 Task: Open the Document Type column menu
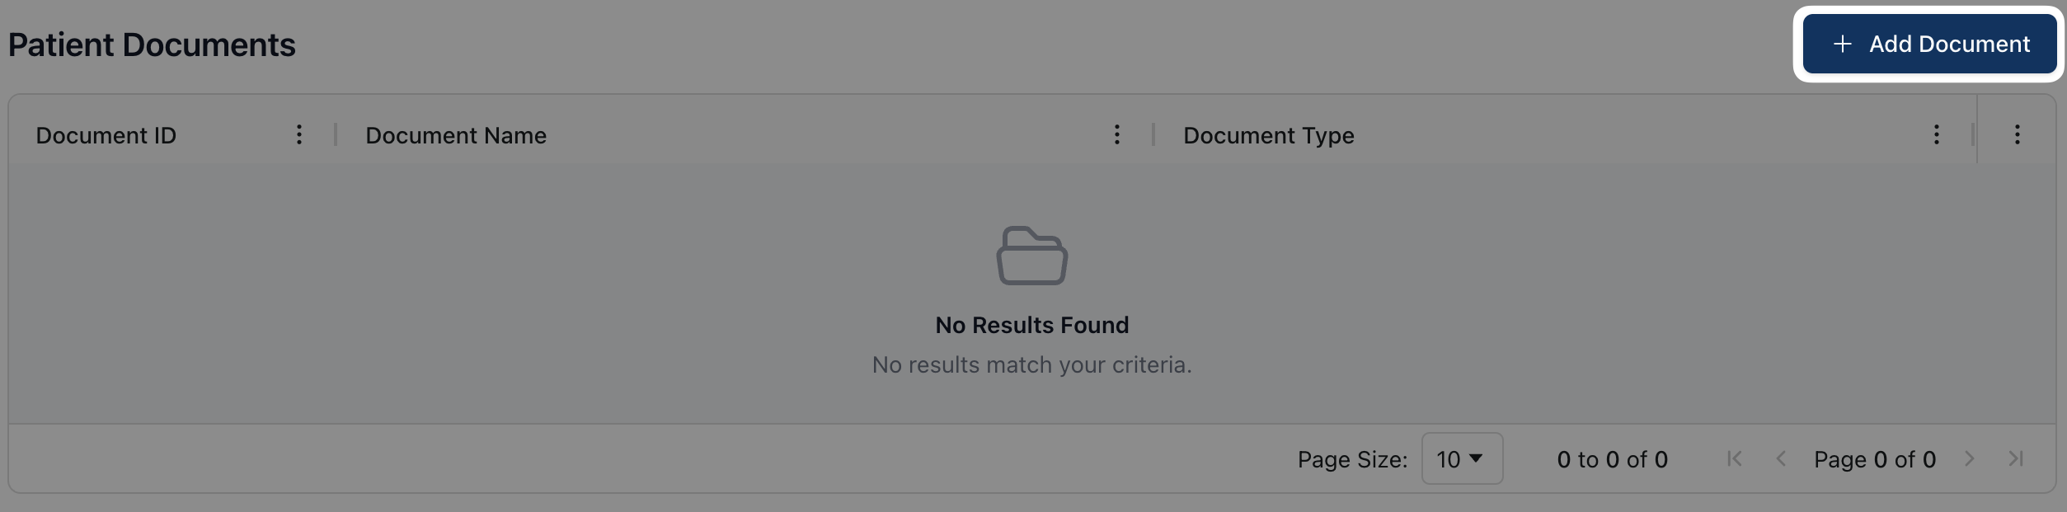pyautogui.click(x=1937, y=134)
